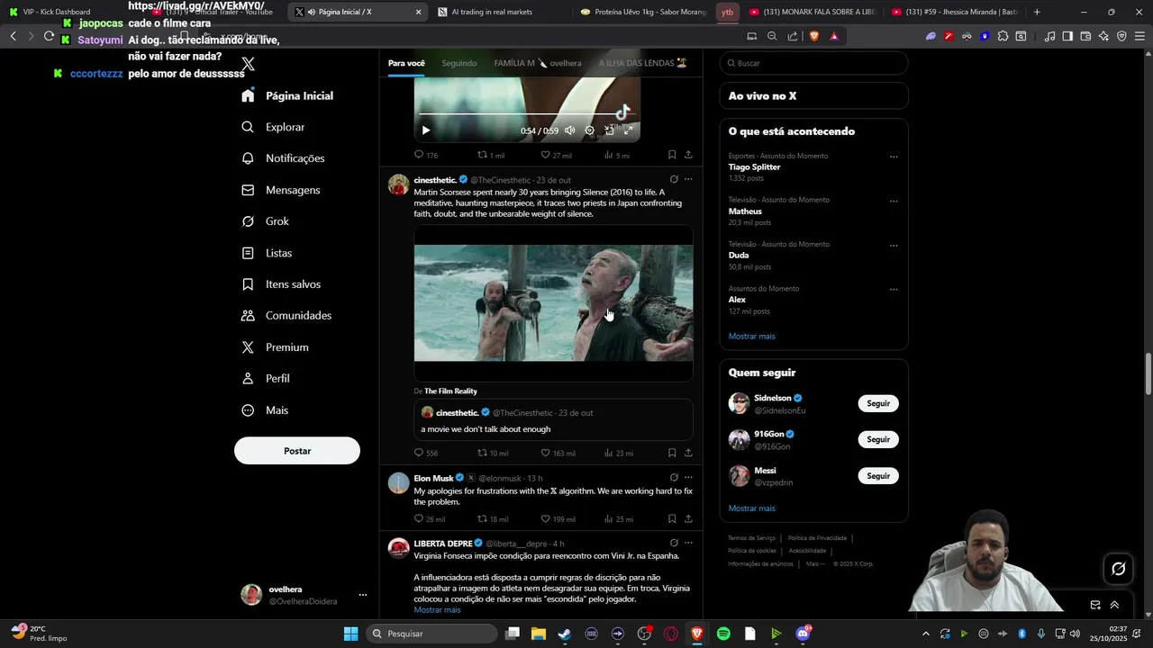Click Grok icon on LIBERTA DEPRE post
1153x648 pixels.
click(674, 543)
